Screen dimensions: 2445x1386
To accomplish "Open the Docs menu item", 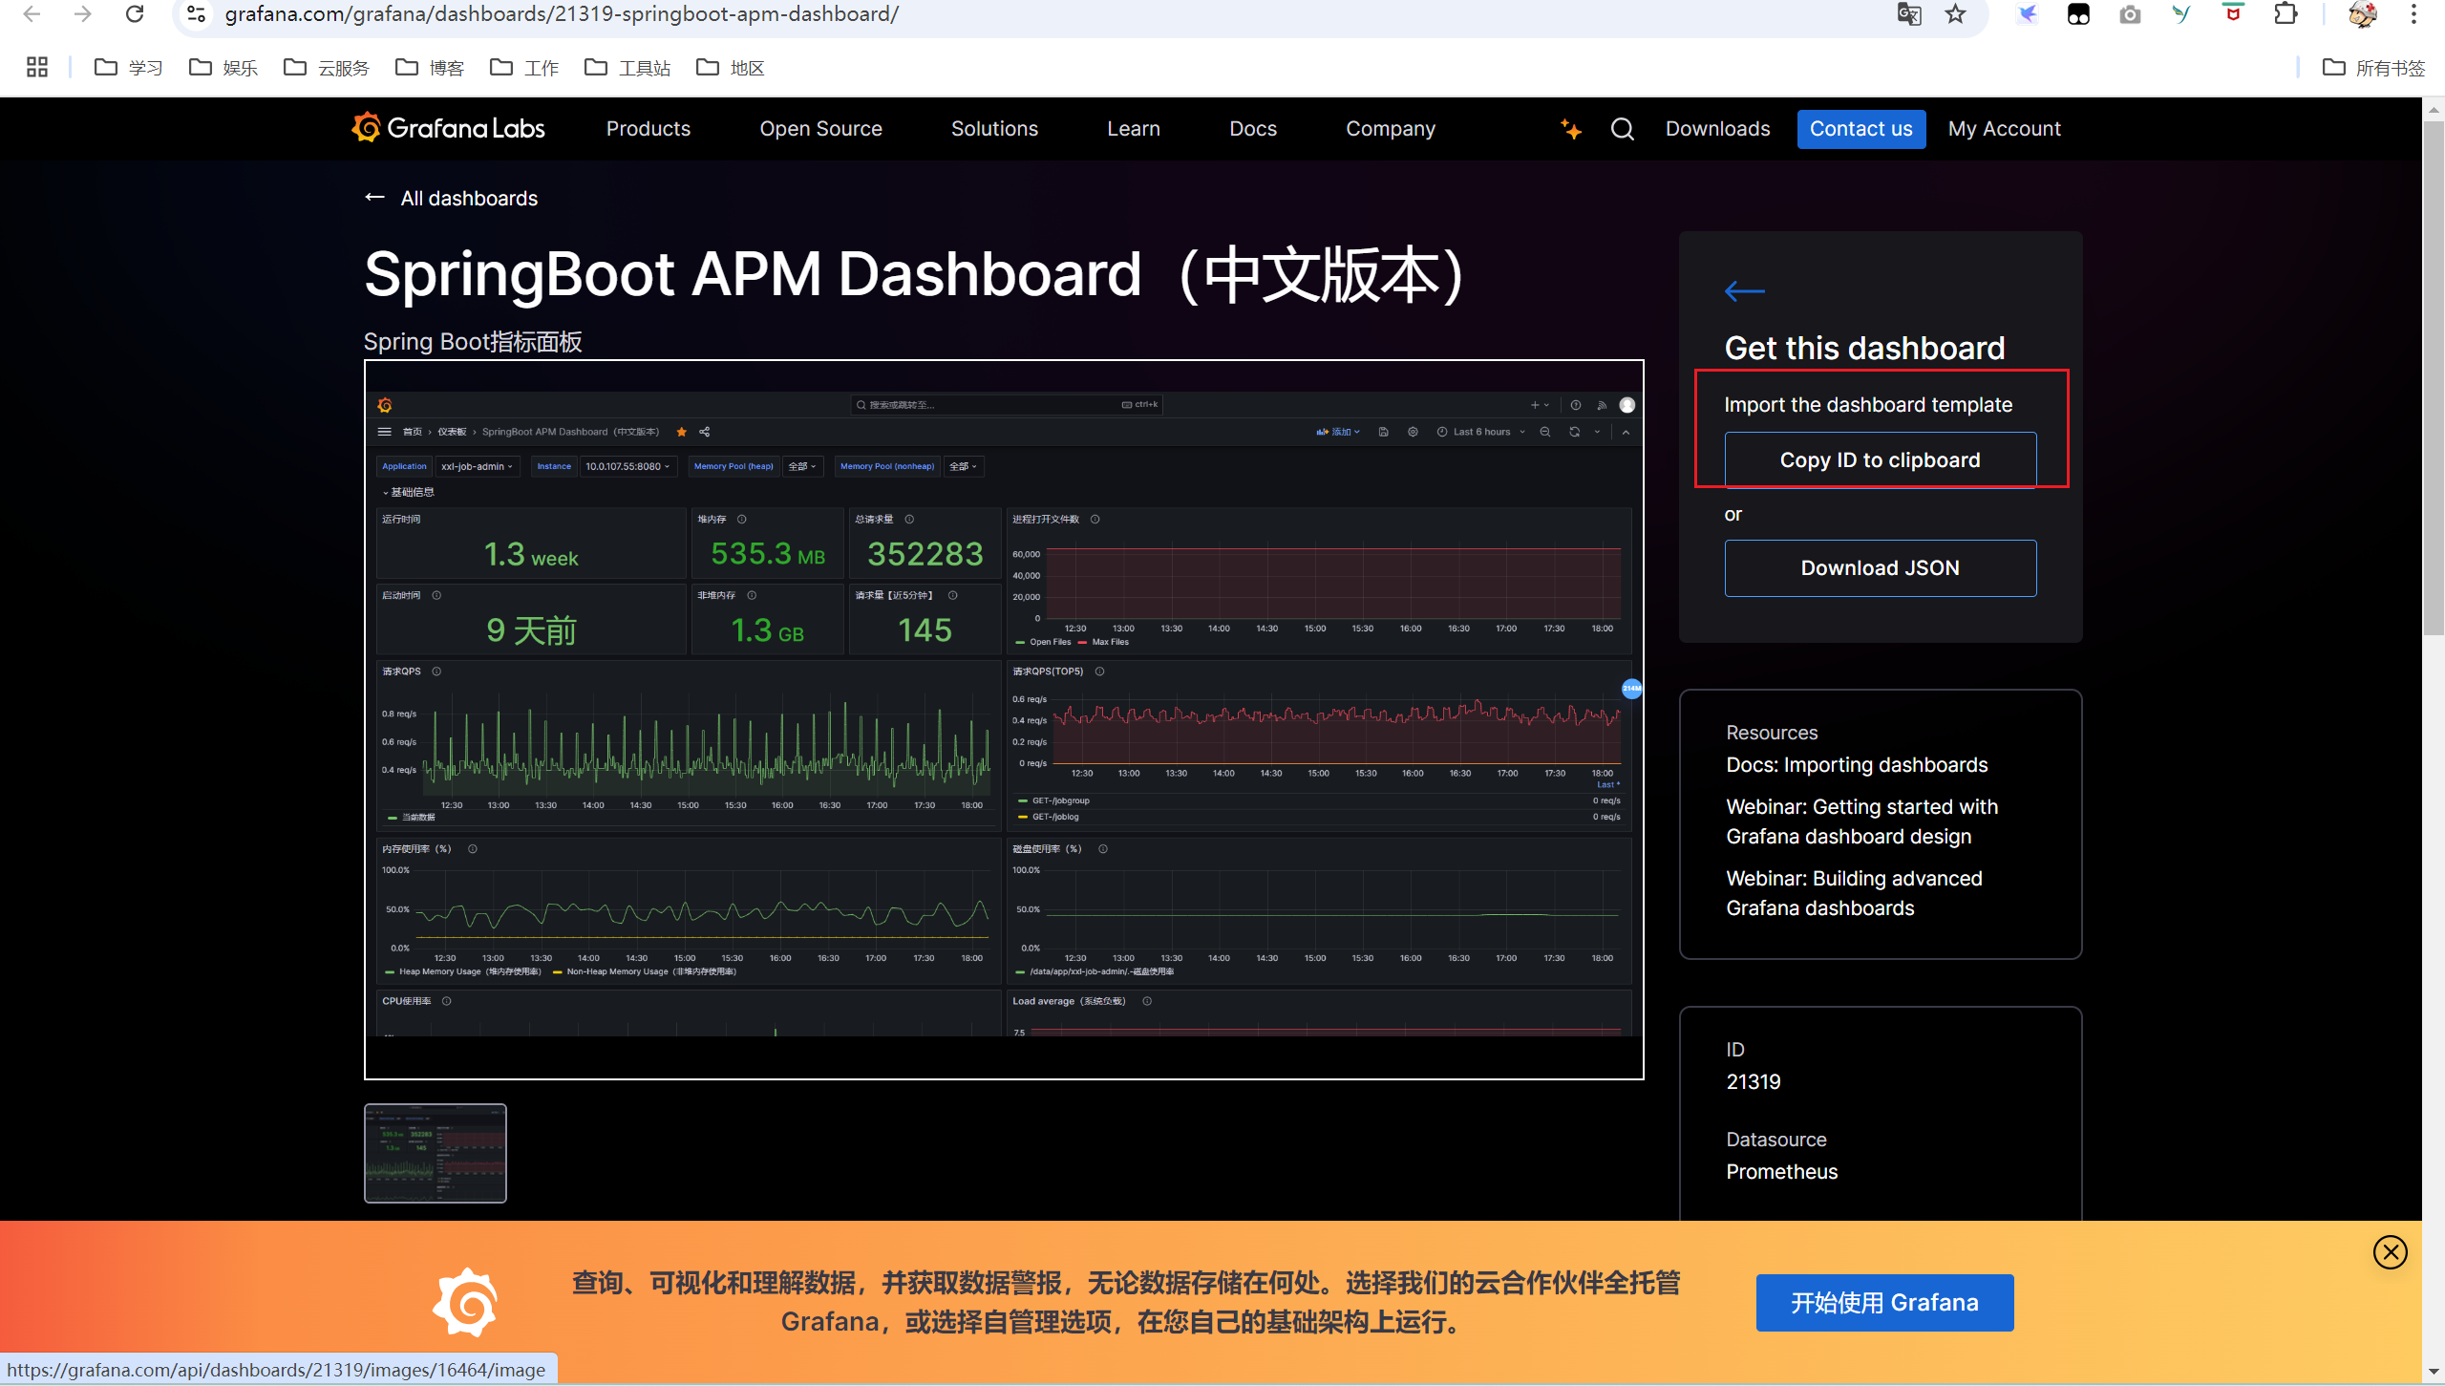I will [1253, 128].
